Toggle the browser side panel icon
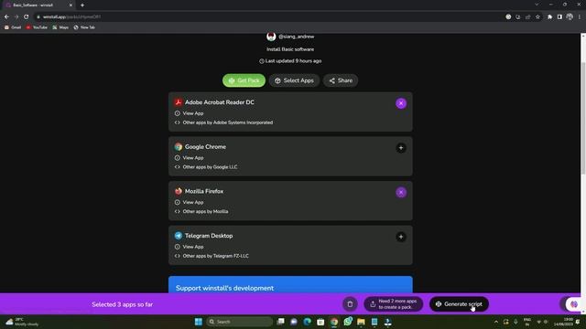 tap(559, 16)
